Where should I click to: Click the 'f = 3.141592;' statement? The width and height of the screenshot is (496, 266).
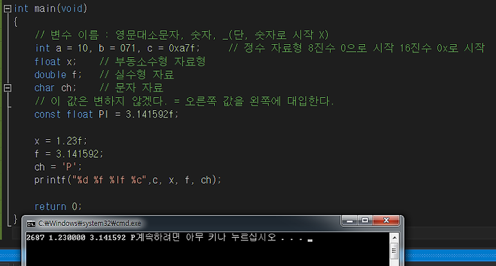pos(69,154)
